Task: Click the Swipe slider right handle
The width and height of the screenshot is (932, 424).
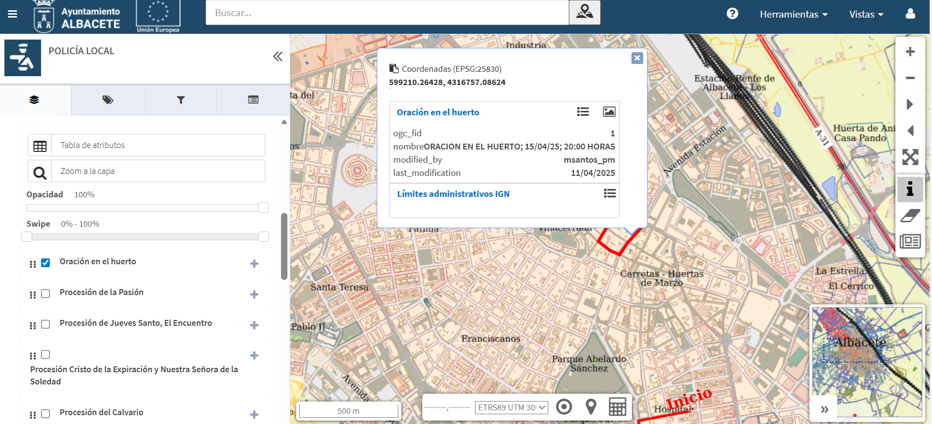Action: [263, 237]
